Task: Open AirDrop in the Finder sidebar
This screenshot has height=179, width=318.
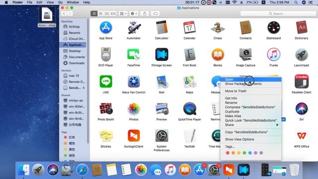Action: point(74,26)
